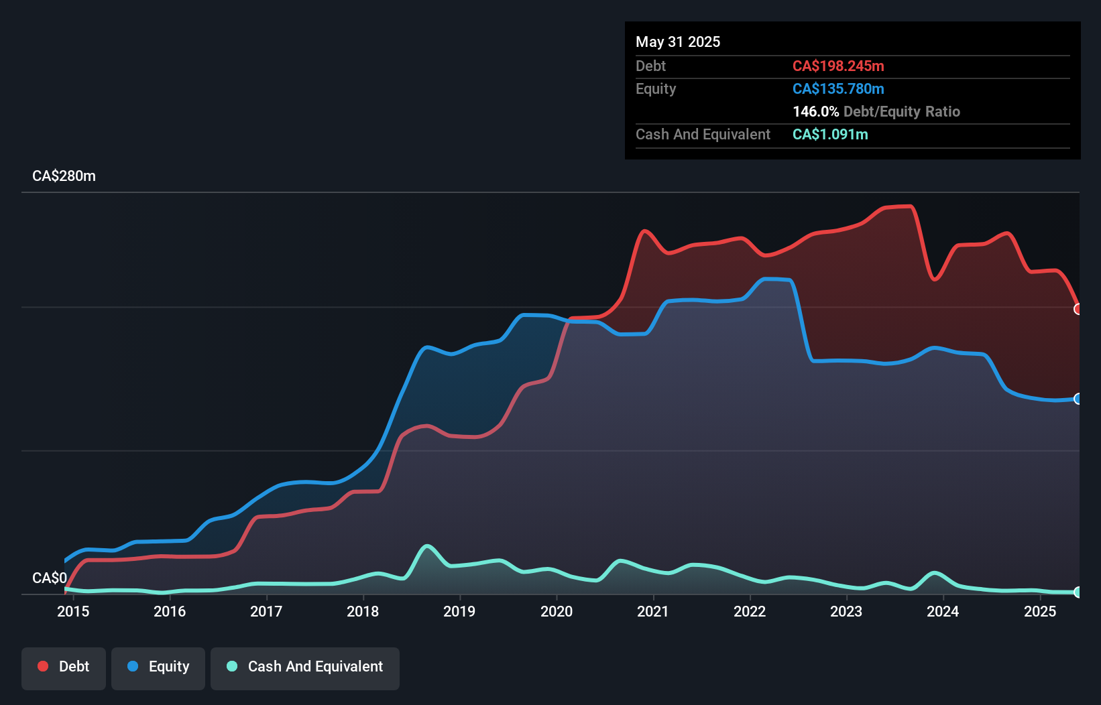Click the 2021 debt peak on the chart
Screen dimensions: 1101x705
point(646,231)
